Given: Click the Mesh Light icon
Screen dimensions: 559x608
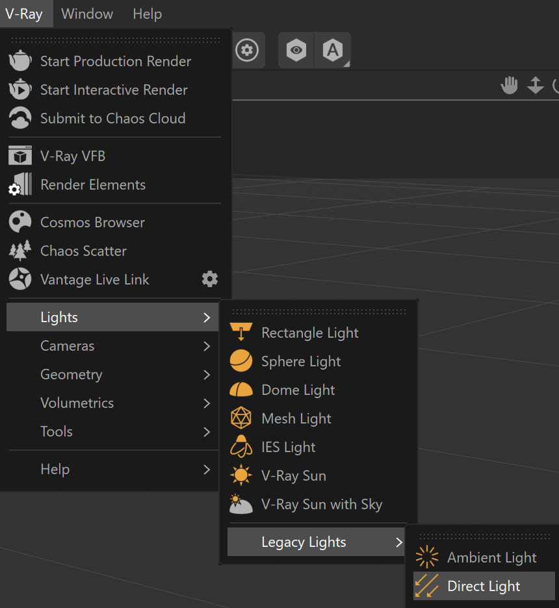Looking at the screenshot, I should 241,418.
